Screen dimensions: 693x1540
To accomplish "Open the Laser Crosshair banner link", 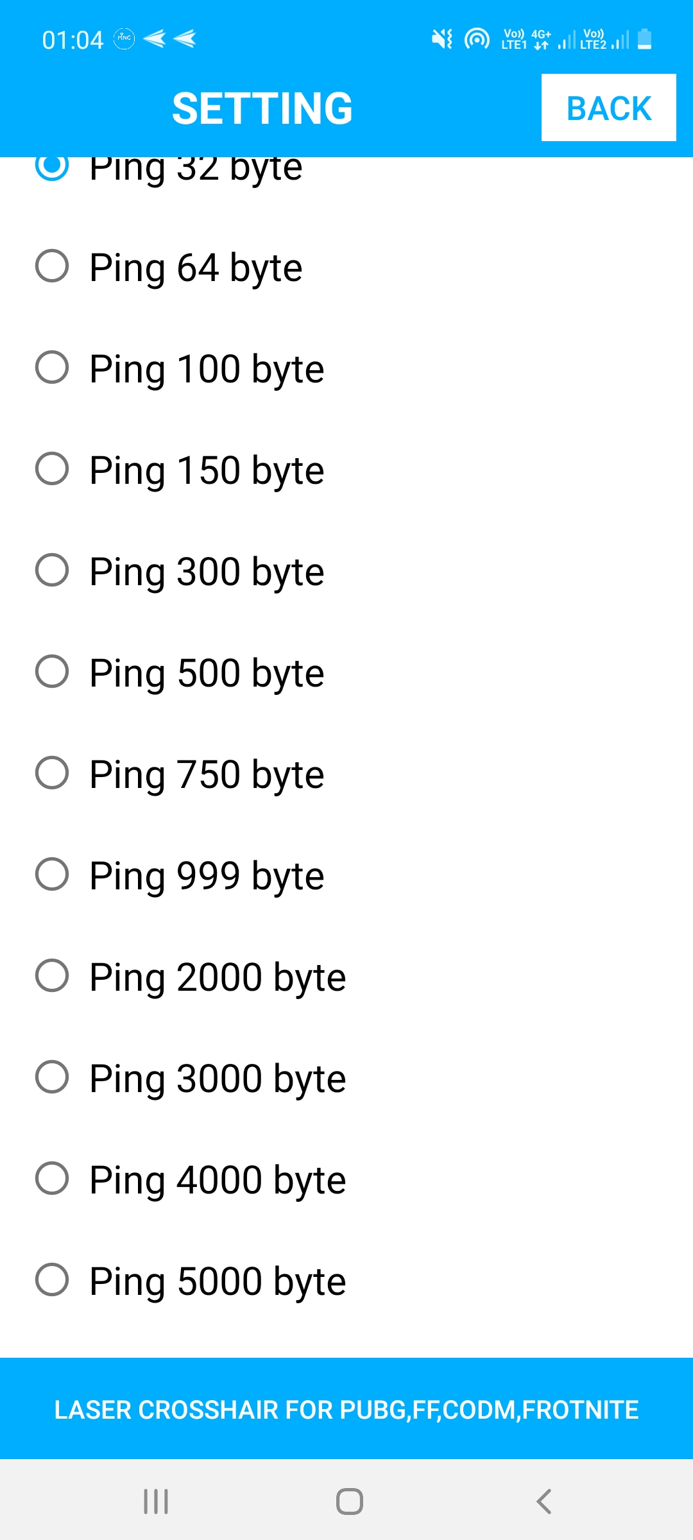I will point(346,1409).
